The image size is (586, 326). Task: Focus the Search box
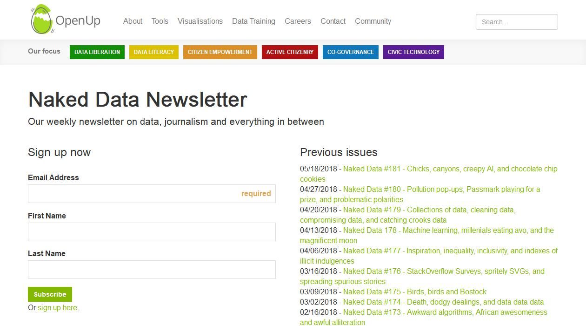point(517,22)
